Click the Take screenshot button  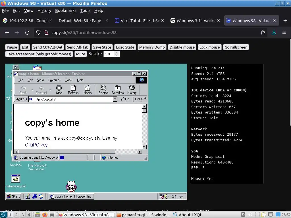point(39,54)
